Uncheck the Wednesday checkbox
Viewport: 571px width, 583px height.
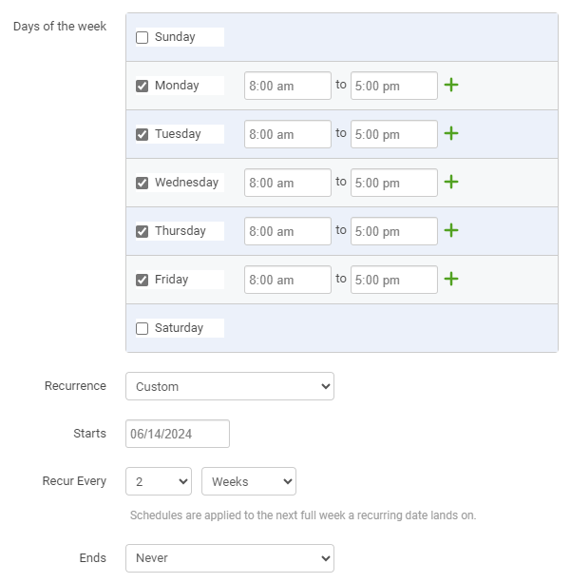(142, 183)
